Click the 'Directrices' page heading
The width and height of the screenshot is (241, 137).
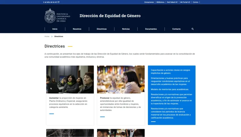[55, 46]
